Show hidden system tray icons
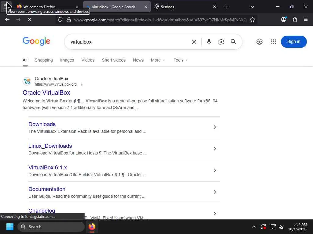Viewport: 313px width, 234px height. pos(253,227)
